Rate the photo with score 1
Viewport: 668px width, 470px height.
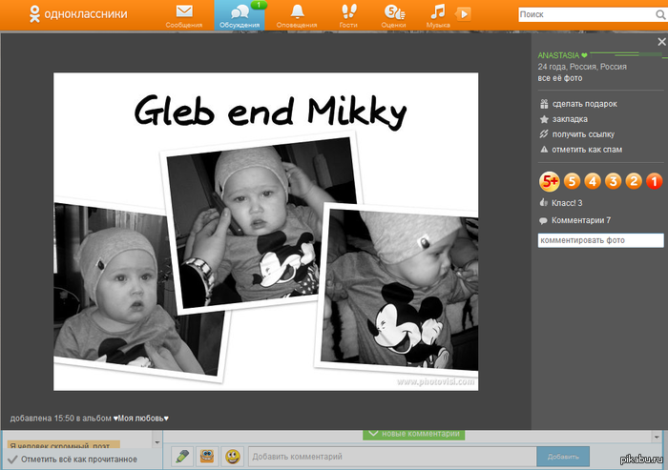click(x=654, y=180)
